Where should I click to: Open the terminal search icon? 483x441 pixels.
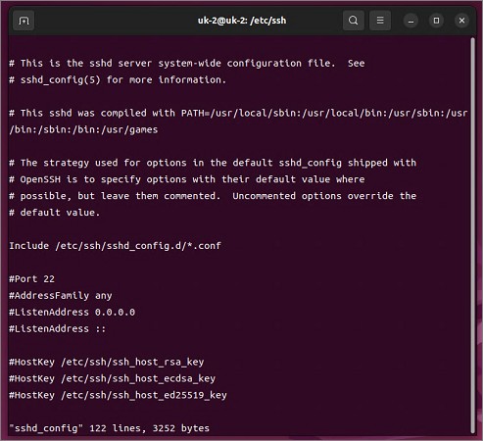pyautogui.click(x=354, y=21)
